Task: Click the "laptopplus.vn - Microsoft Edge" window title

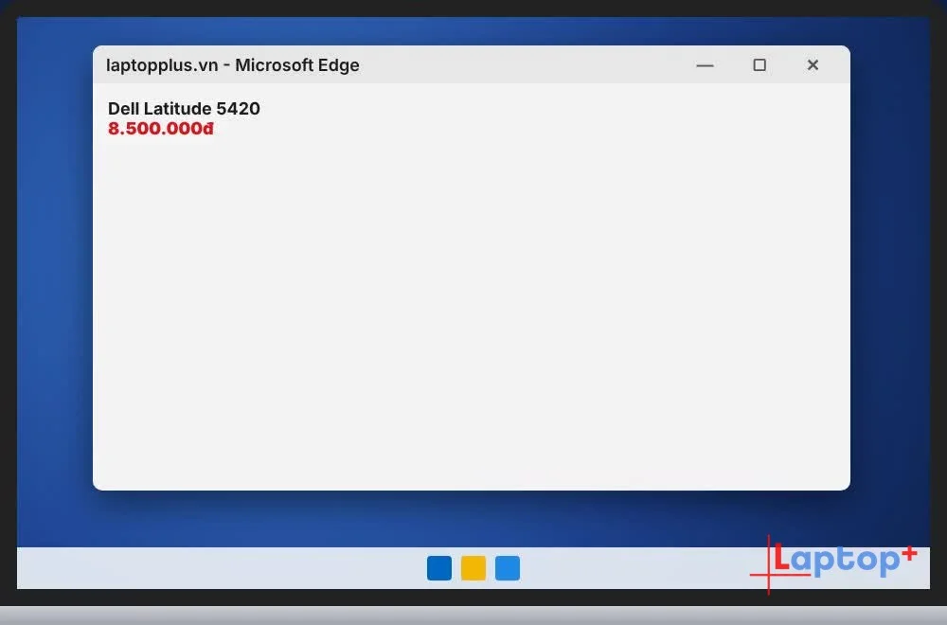Action: pos(233,65)
